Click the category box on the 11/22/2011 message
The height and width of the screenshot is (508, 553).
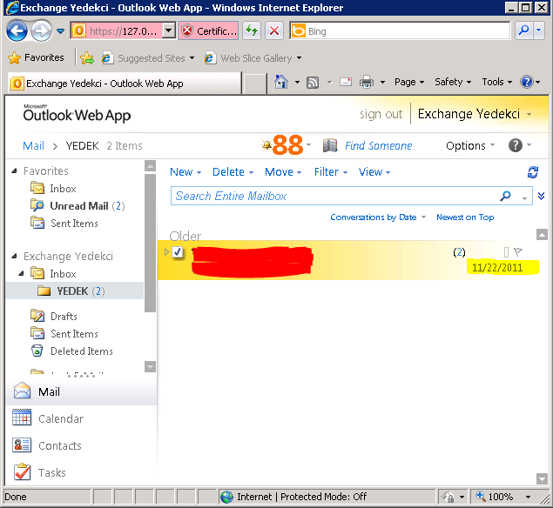click(x=506, y=252)
